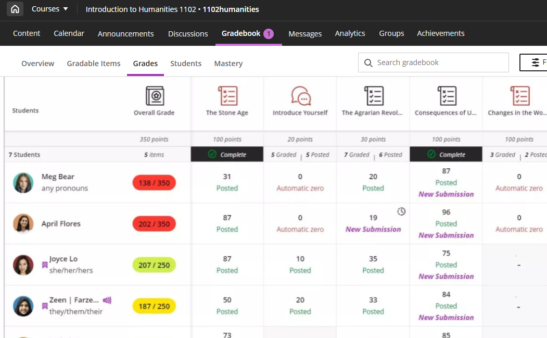Image resolution: width=547 pixels, height=338 pixels.
Task: Switch to the Students sub-tab
Action: point(186,63)
